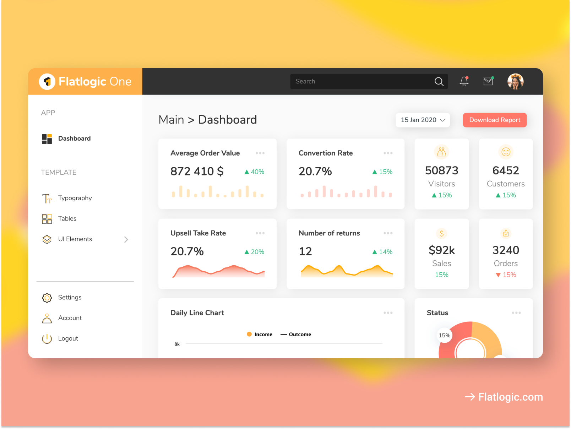571x429 pixels.
Task: Open Average Order Value options menu
Action: point(260,153)
